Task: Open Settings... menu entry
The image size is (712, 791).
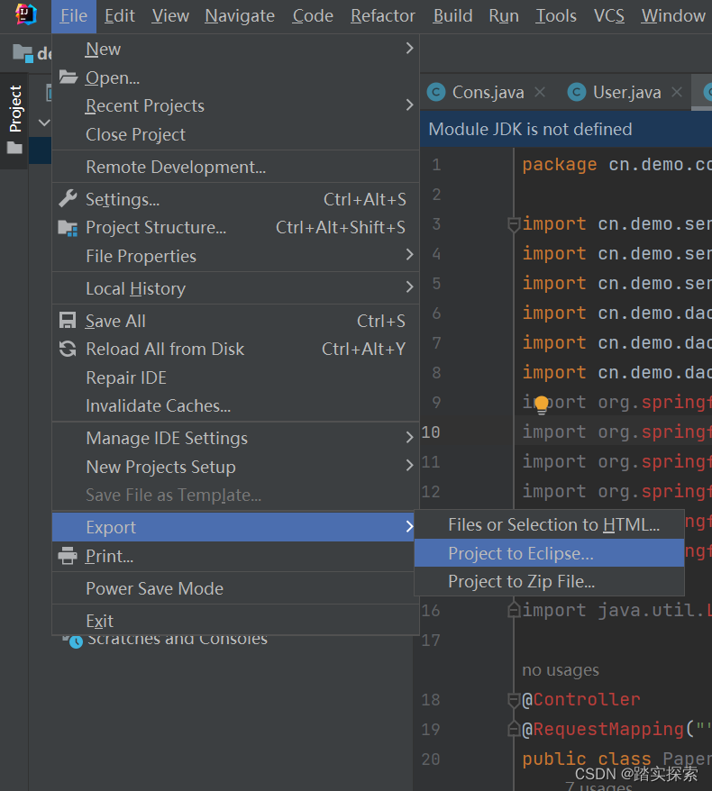Action: (235, 199)
